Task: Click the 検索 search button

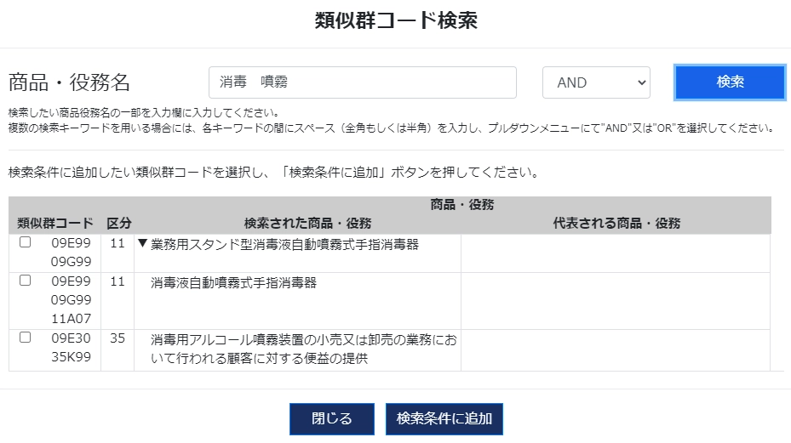Action: (730, 82)
